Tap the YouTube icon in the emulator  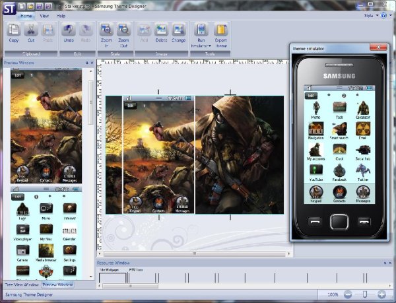tap(315, 170)
